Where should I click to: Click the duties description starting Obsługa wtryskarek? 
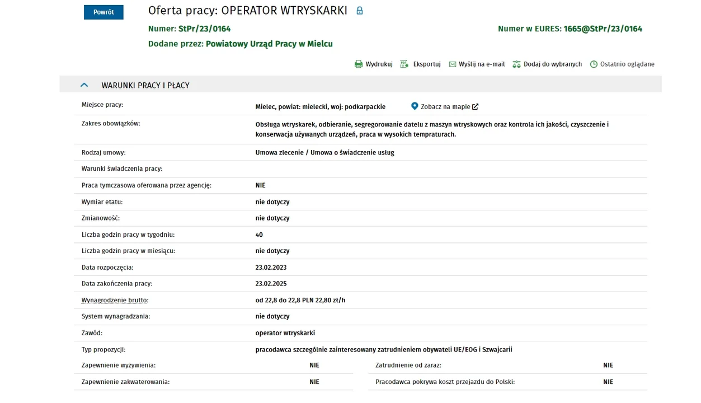[432, 129]
